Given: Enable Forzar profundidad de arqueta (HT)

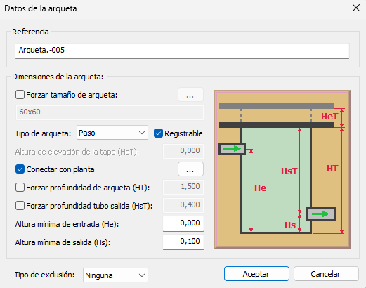Looking at the screenshot, I should [20, 188].
